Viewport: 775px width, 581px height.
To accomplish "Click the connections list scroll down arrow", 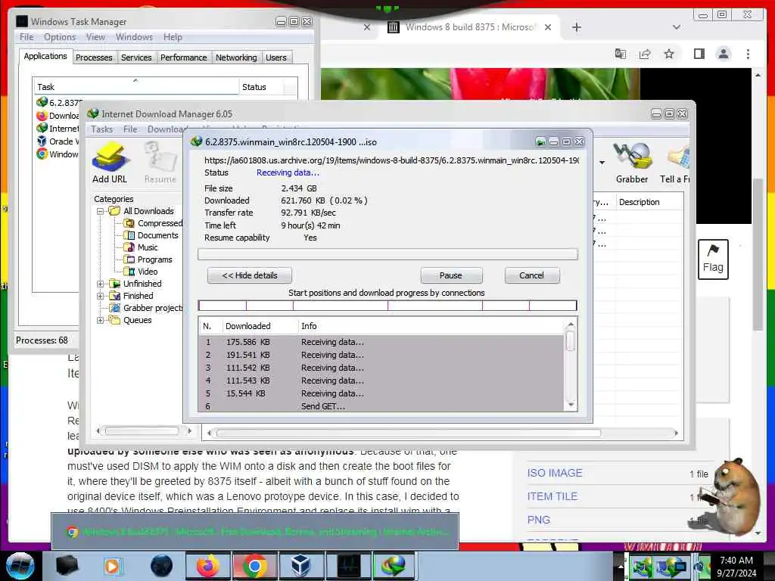I will point(571,405).
